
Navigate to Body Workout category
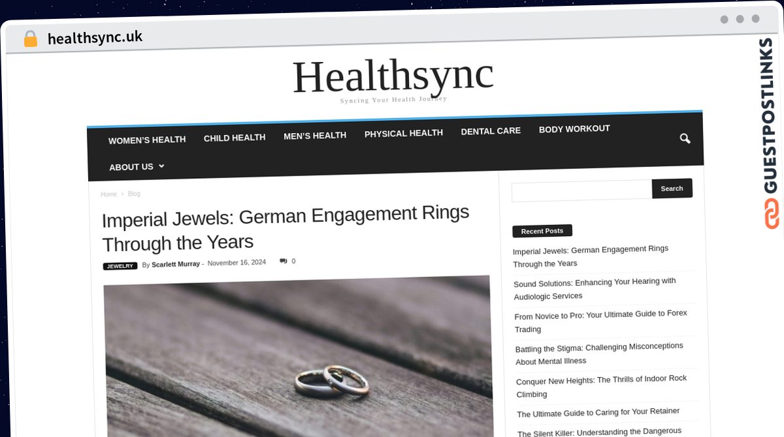tap(574, 129)
